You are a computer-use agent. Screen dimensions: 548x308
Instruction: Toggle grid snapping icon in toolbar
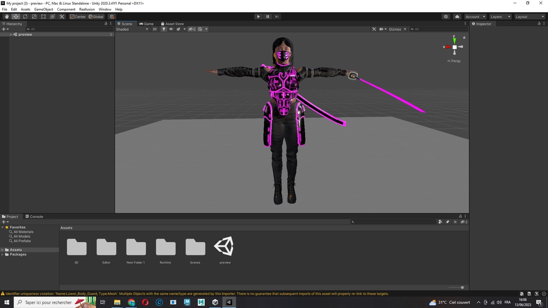(112, 16)
